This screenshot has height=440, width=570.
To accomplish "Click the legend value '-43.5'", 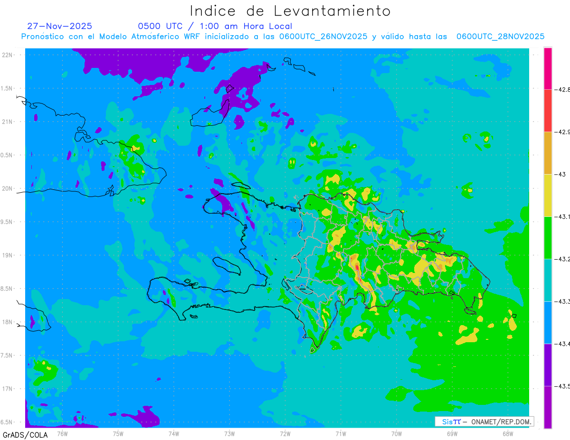I will pyautogui.click(x=562, y=386).
